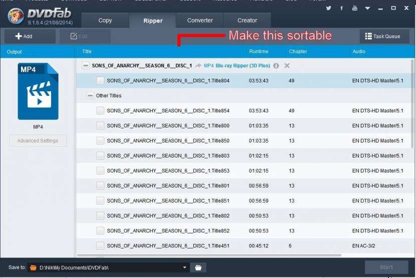The width and height of the screenshot is (416, 278).
Task: Check the Title852 checkbox
Action: tap(100, 230)
